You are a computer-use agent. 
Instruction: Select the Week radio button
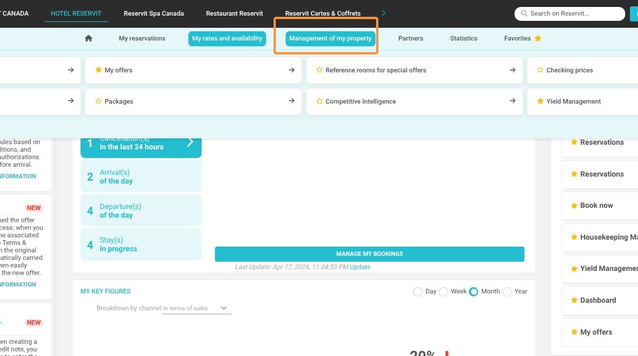click(x=443, y=292)
